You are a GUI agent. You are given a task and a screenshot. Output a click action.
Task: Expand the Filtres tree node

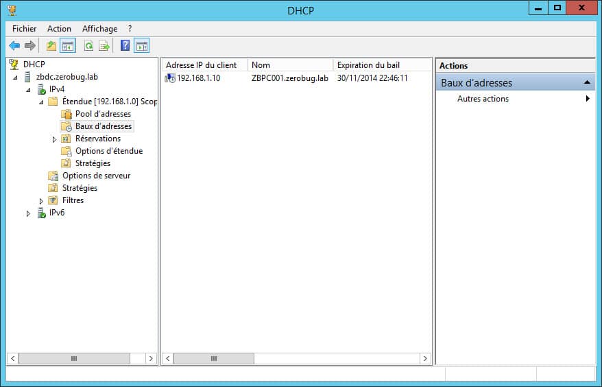coord(42,201)
